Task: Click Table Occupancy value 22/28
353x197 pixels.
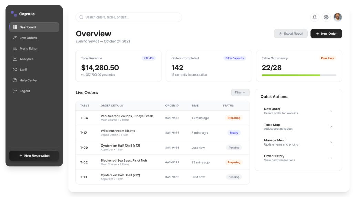Action: click(x=272, y=68)
